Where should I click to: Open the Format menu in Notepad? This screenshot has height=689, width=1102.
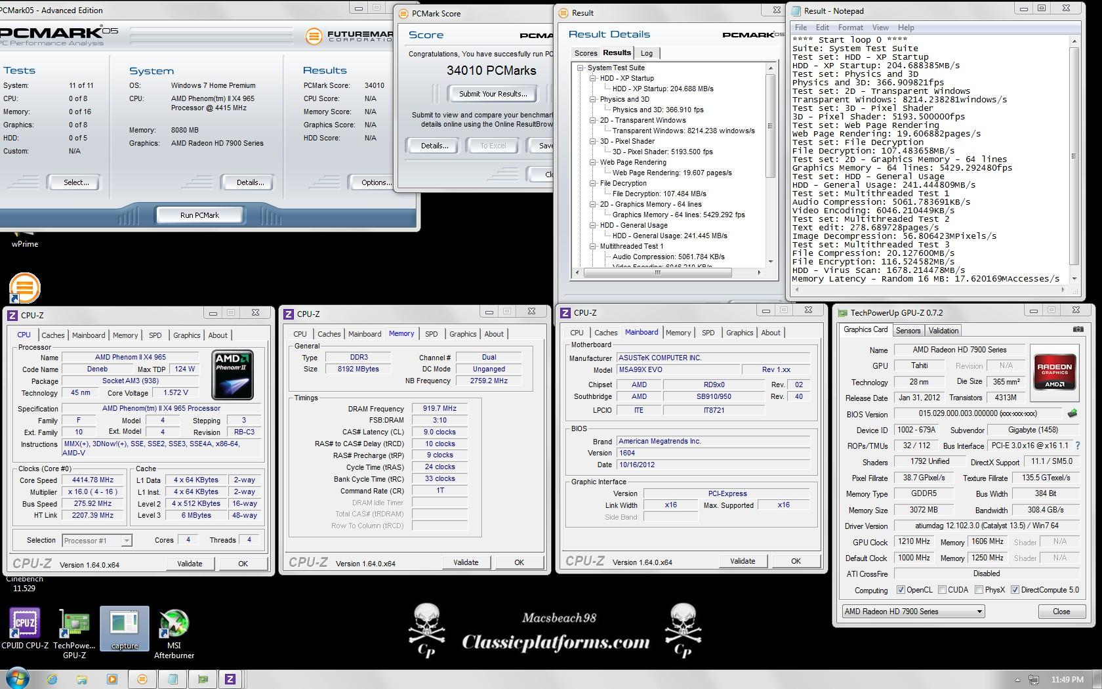coord(850,28)
